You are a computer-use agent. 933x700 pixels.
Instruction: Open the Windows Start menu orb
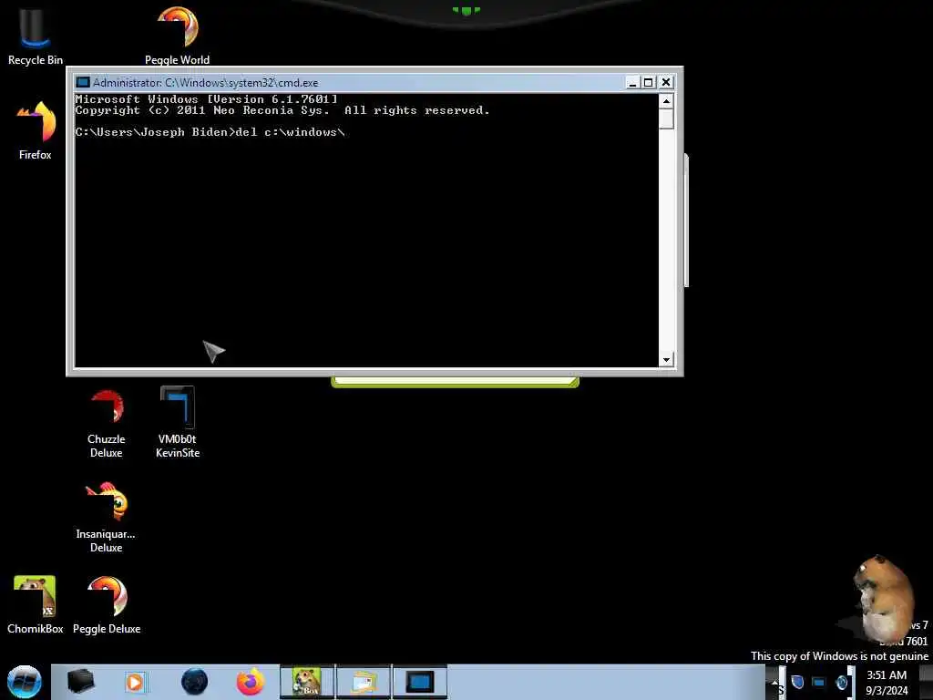pyautogui.click(x=25, y=682)
